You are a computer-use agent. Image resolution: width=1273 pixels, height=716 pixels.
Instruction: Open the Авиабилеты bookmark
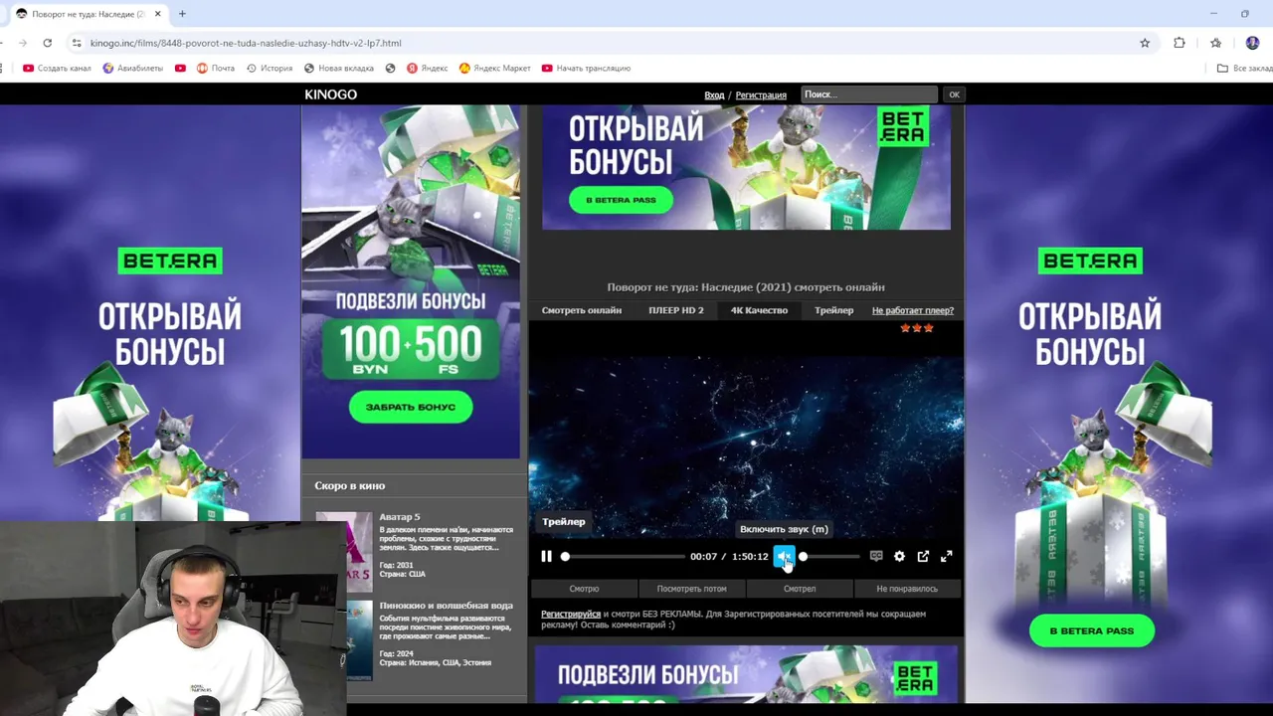click(x=133, y=69)
